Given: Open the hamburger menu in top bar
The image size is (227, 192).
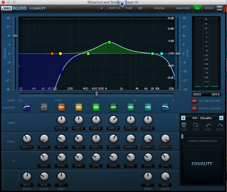Looking at the screenshot, I should [x=220, y=8].
